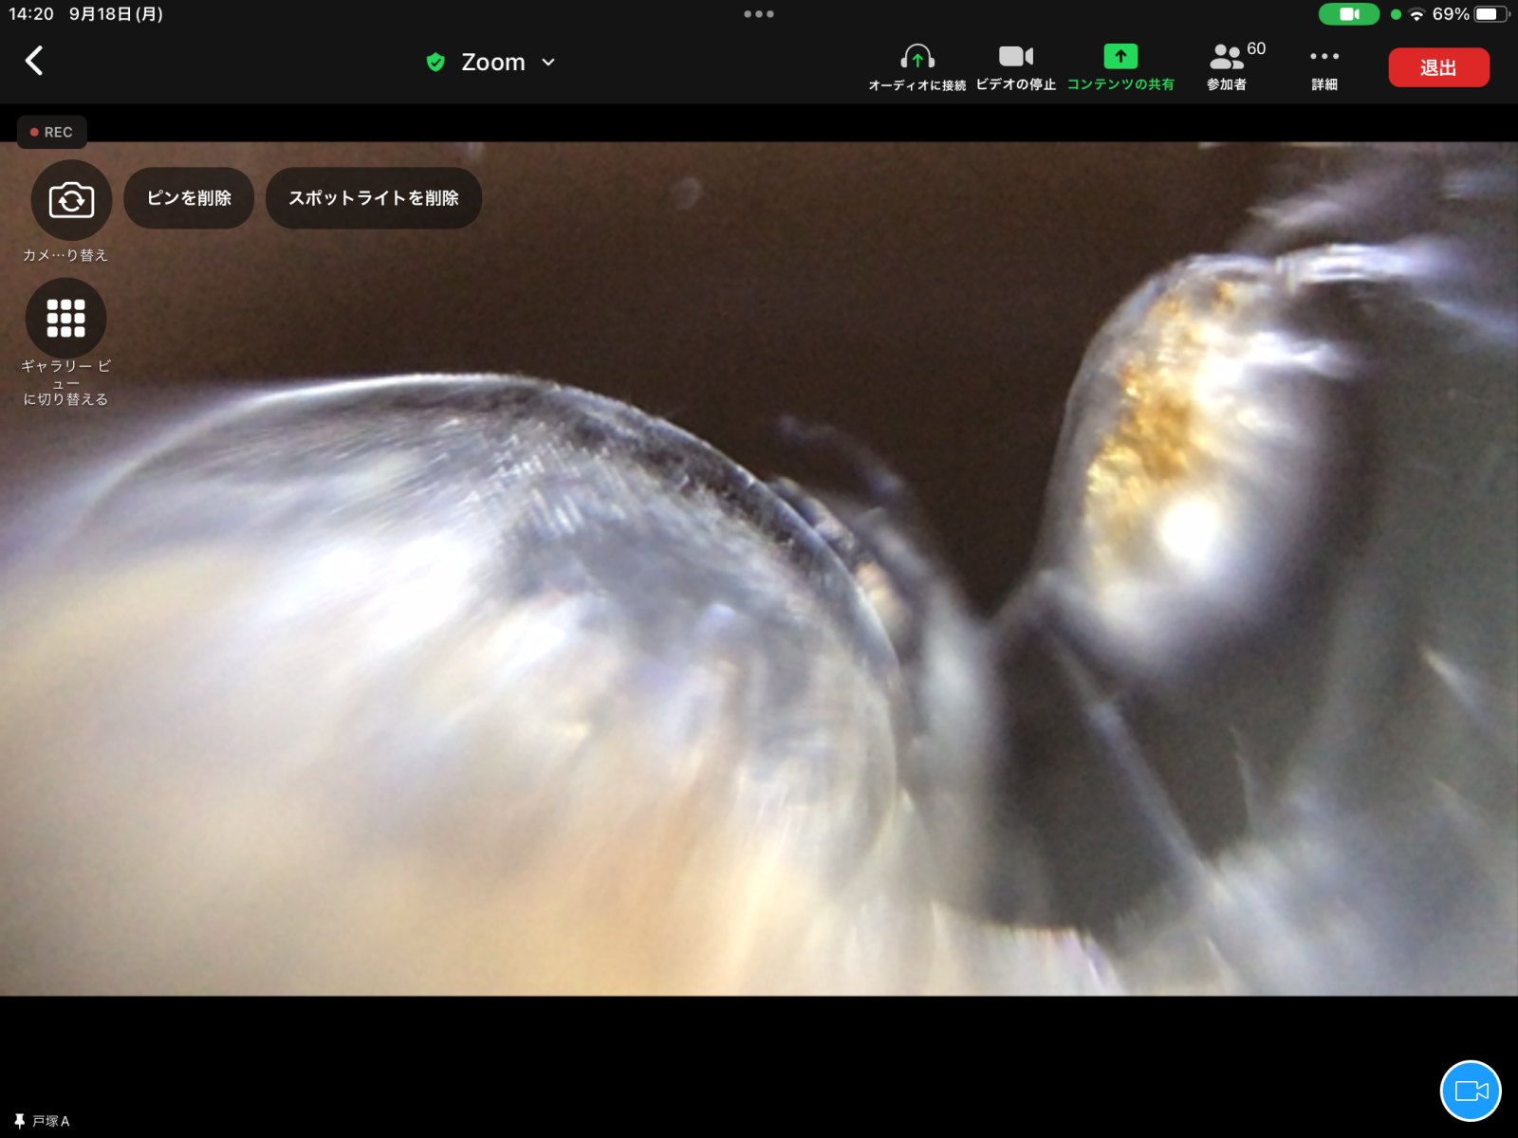Viewport: 1518px width, 1138px height.
Task: Tap the blue floating camera button
Action: pyautogui.click(x=1471, y=1091)
